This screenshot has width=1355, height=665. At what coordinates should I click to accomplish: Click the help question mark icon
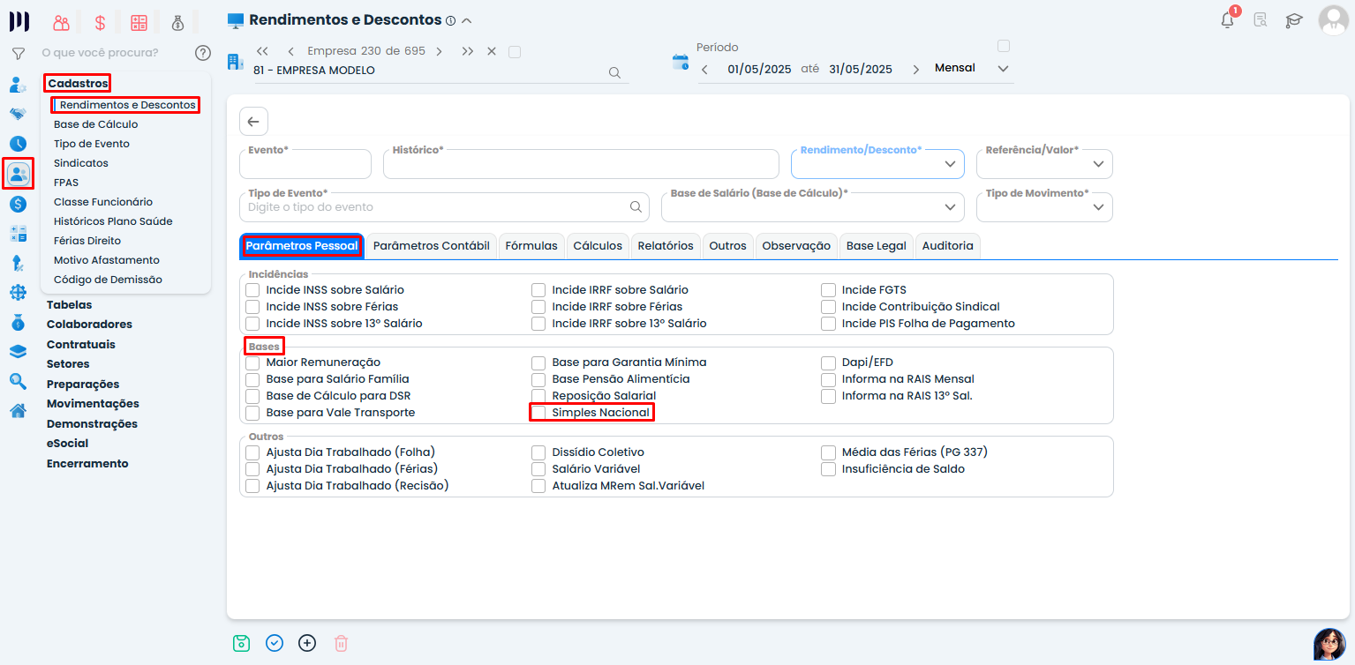(x=203, y=53)
